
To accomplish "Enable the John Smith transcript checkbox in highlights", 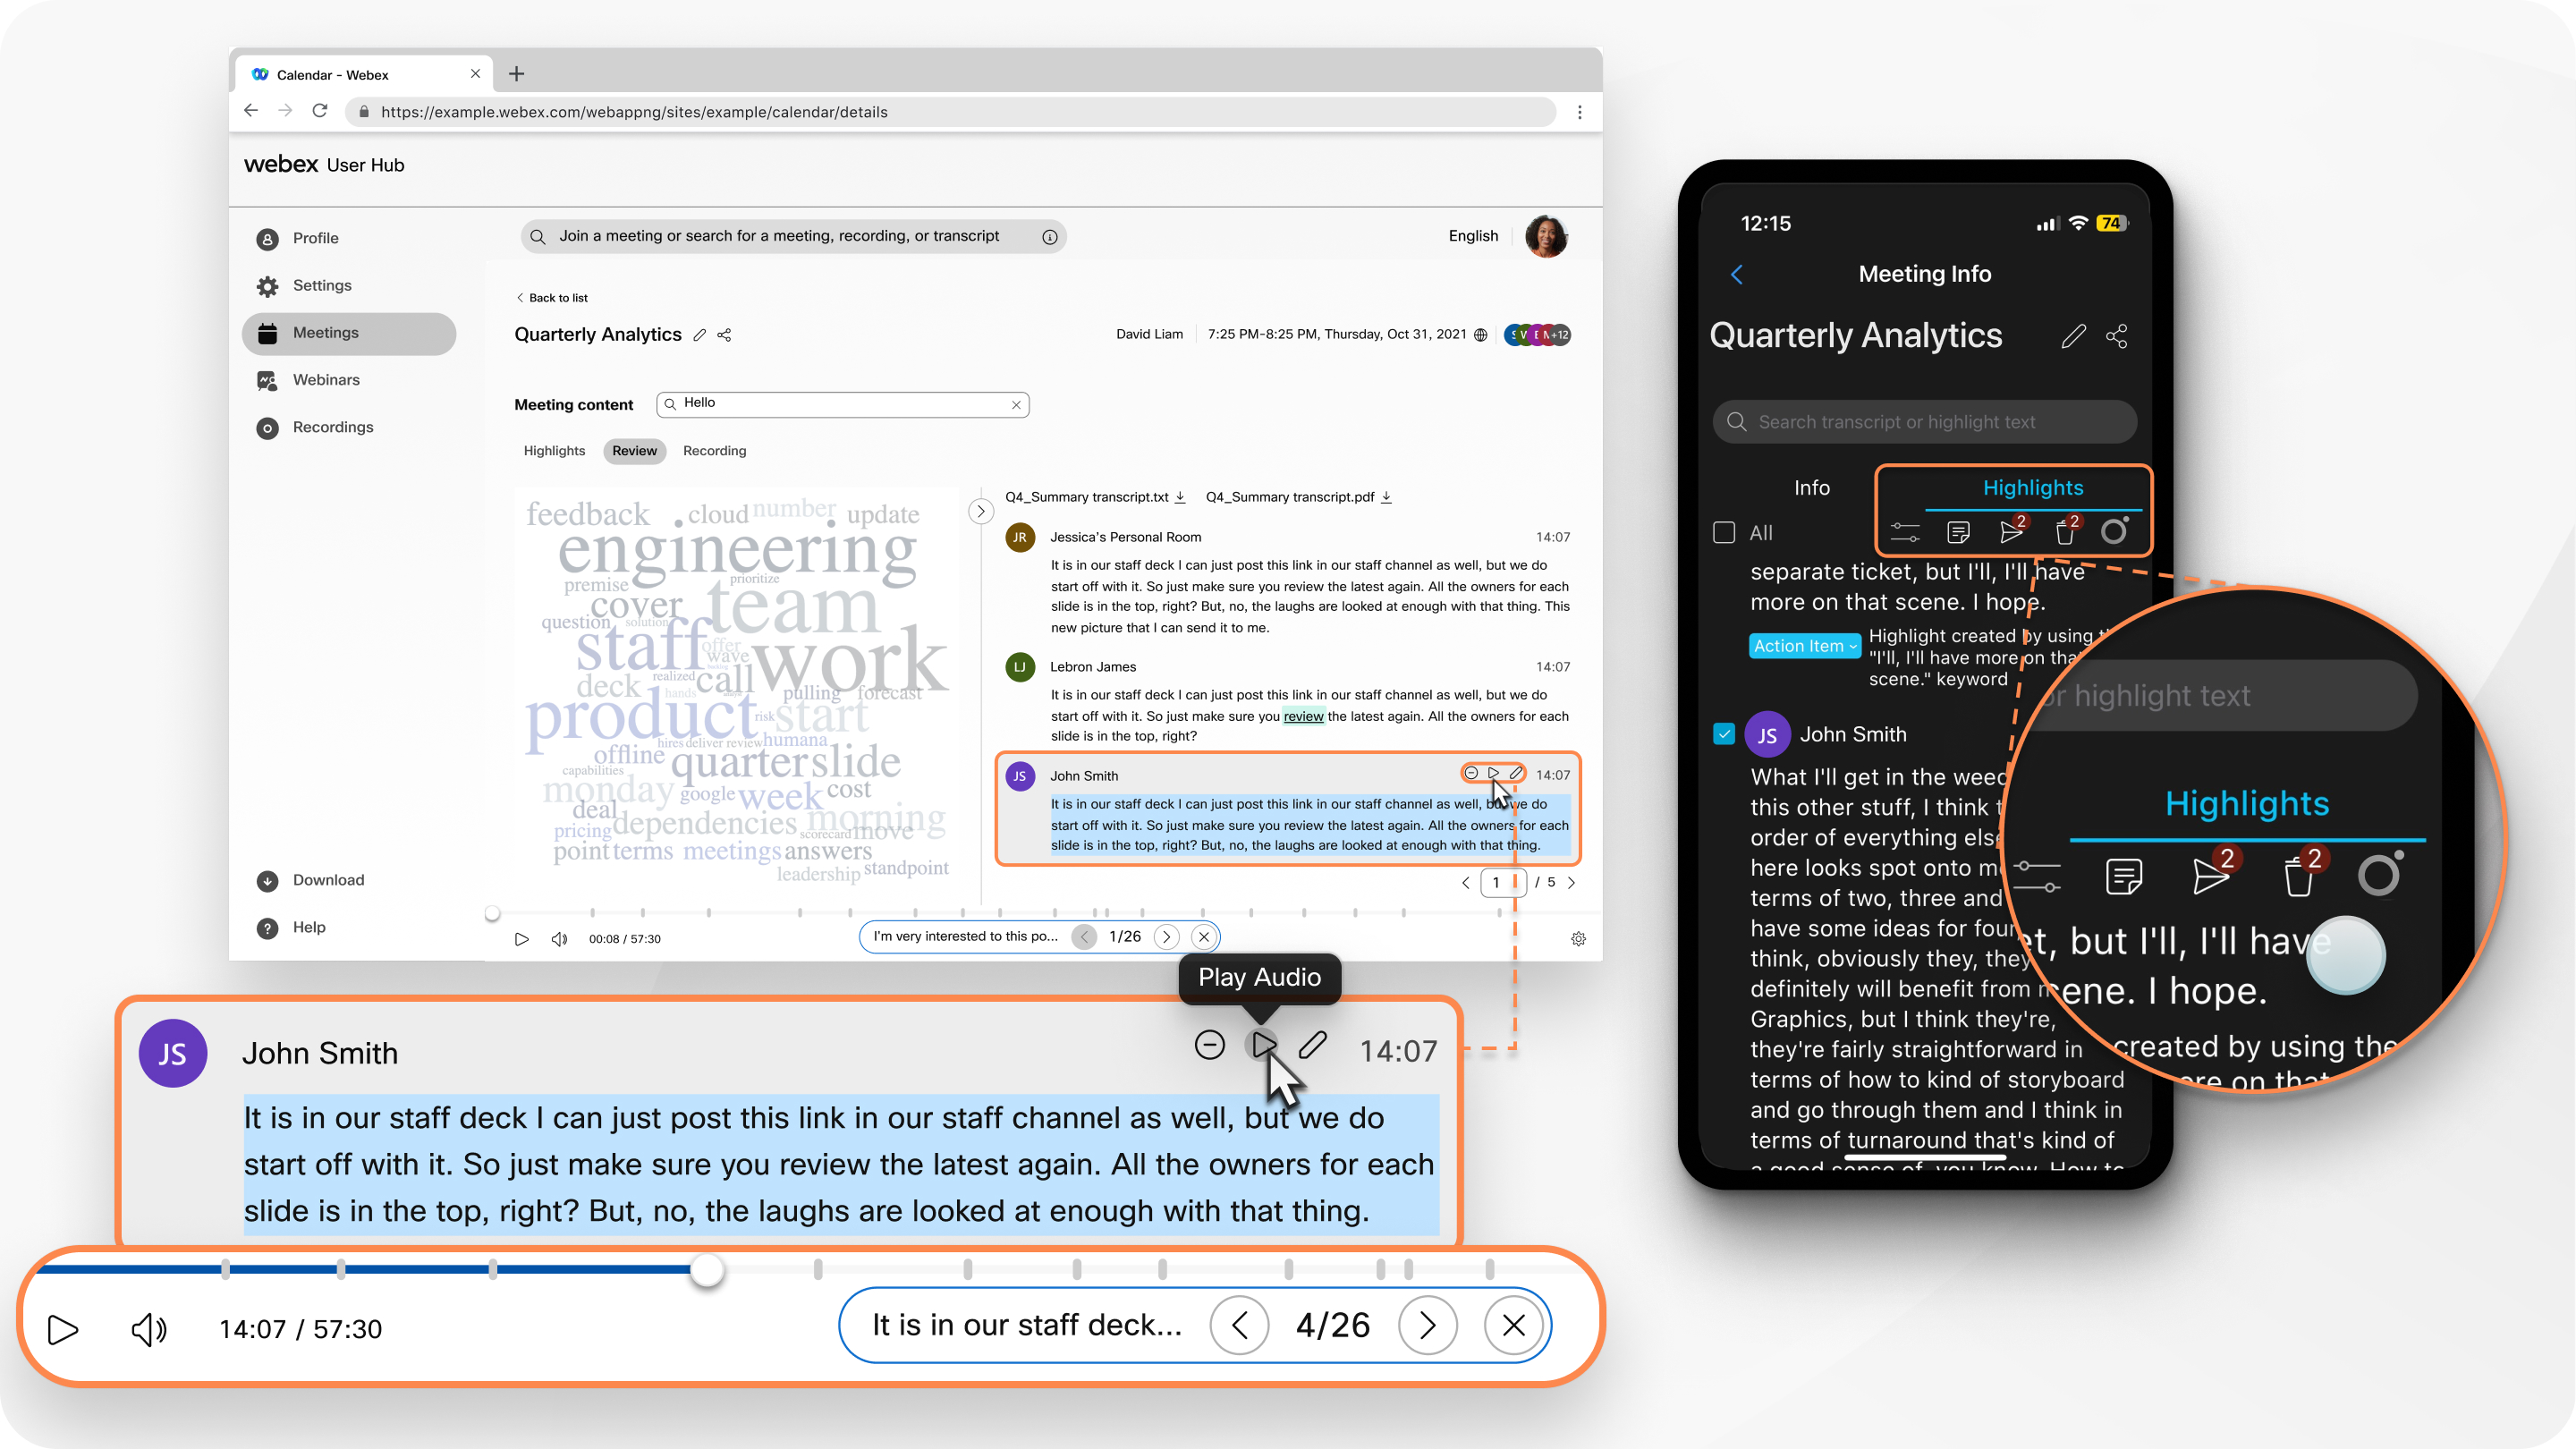I will click(x=1727, y=734).
